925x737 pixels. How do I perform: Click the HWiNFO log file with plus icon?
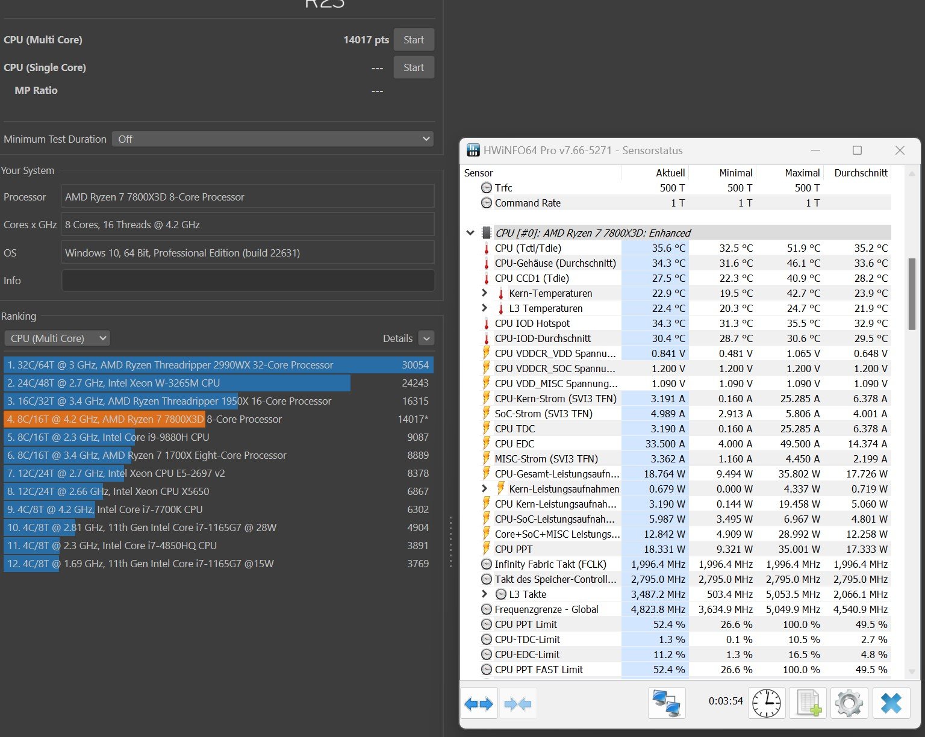pos(808,703)
